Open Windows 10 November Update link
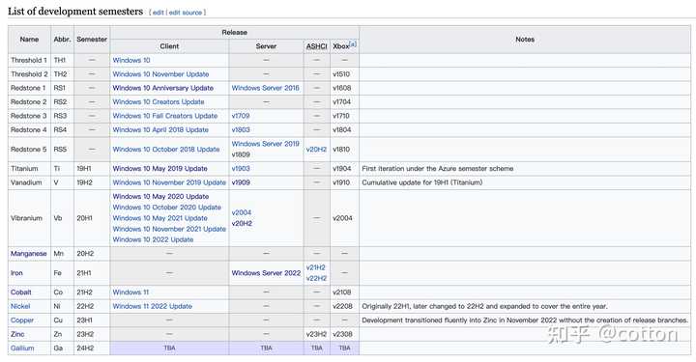 (160, 74)
